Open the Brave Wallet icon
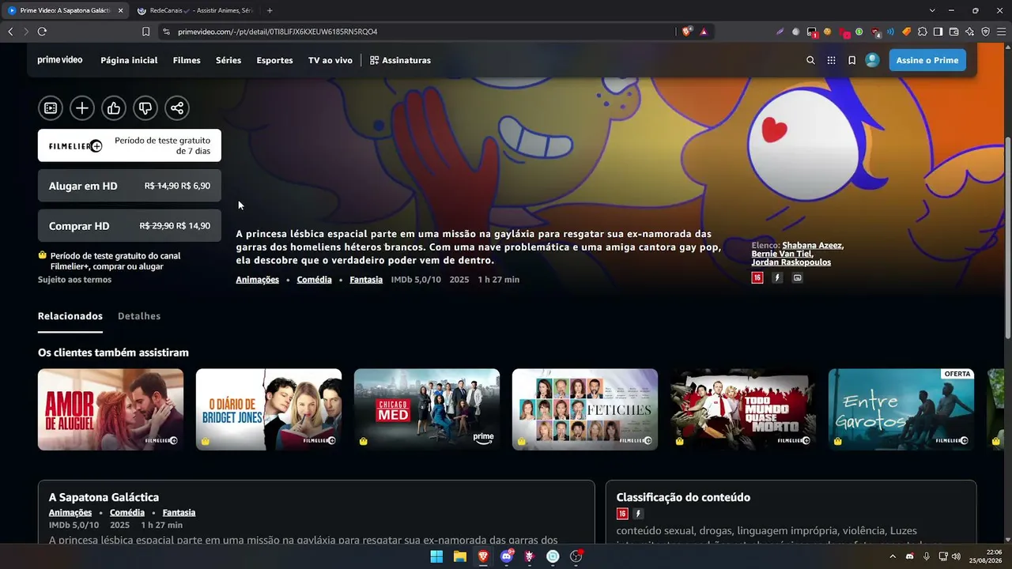The height and width of the screenshot is (569, 1012). click(x=953, y=32)
